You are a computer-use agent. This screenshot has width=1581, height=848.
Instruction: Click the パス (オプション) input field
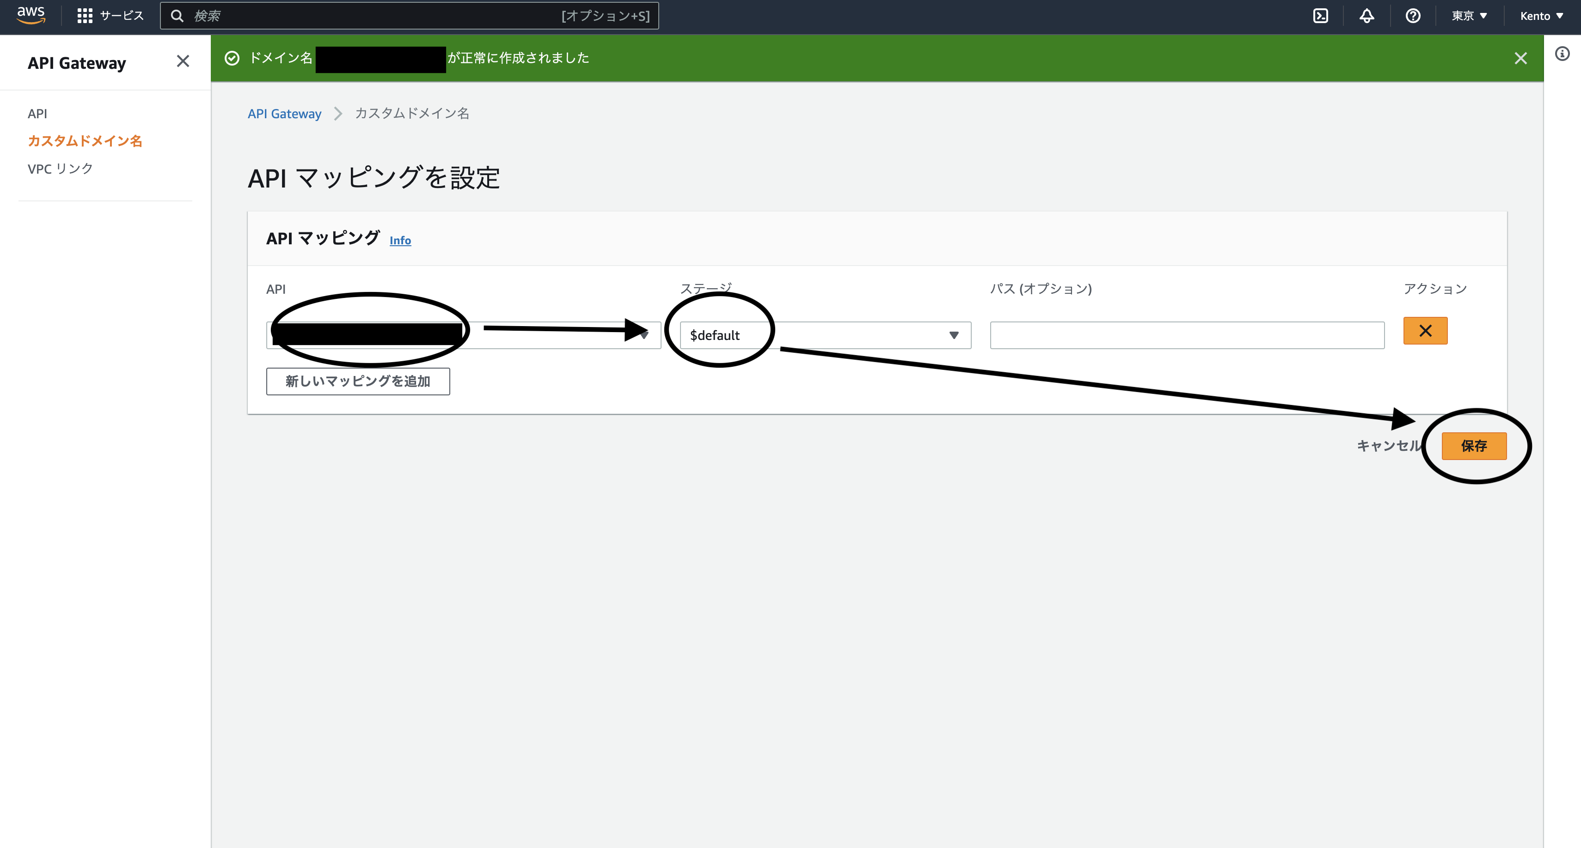(x=1186, y=335)
